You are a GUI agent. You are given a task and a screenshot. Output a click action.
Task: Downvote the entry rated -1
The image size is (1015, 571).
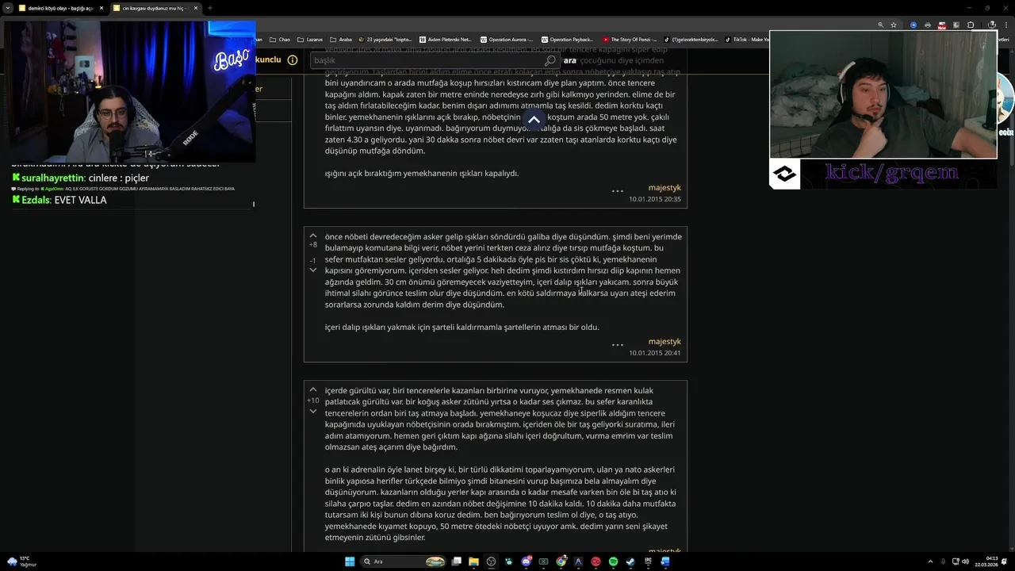(x=313, y=270)
